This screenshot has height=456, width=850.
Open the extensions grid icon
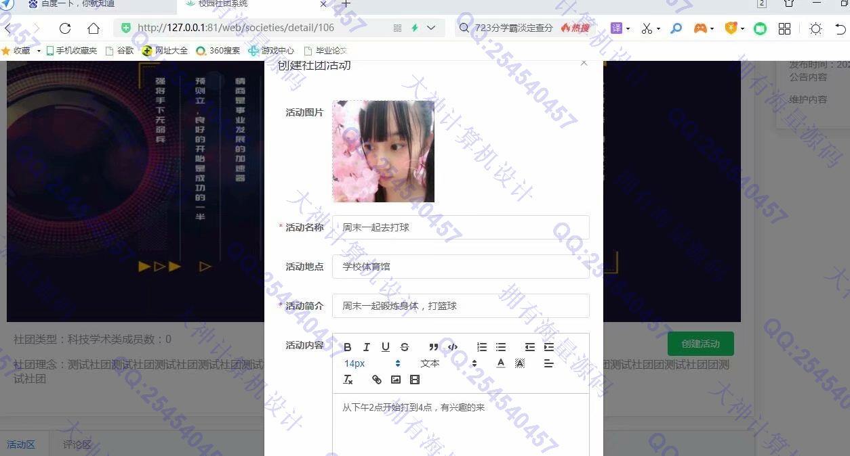[784, 28]
